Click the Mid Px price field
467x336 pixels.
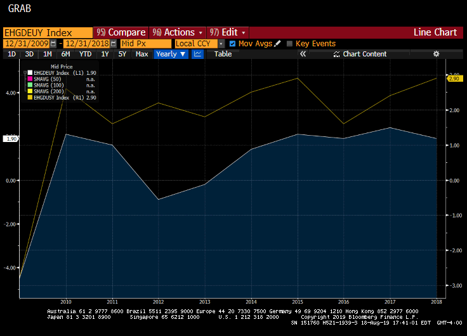146,44
